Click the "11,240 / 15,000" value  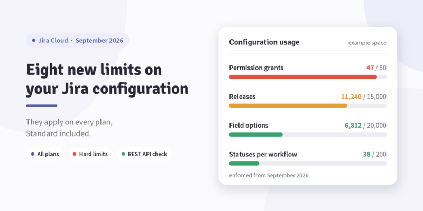point(364,97)
